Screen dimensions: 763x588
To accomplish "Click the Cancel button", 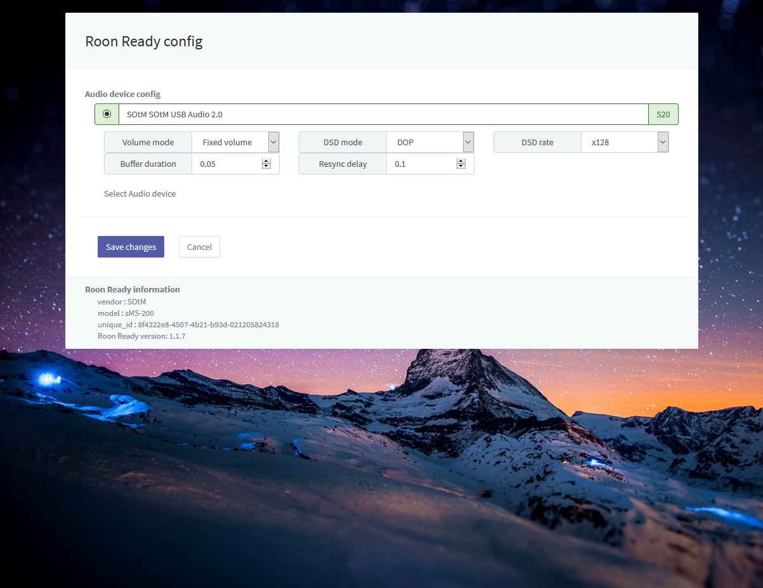I will click(199, 247).
